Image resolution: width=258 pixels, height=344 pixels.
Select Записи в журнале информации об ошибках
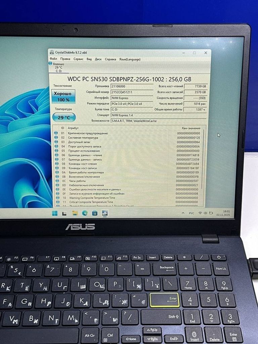coord(128,193)
